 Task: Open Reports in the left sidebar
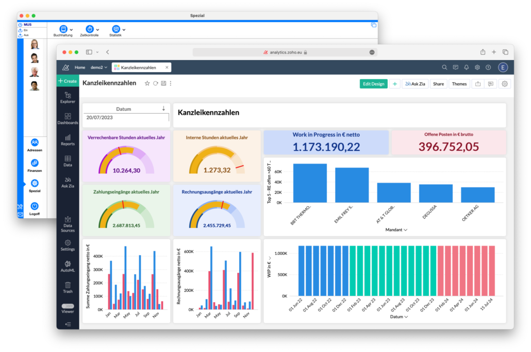(68, 139)
